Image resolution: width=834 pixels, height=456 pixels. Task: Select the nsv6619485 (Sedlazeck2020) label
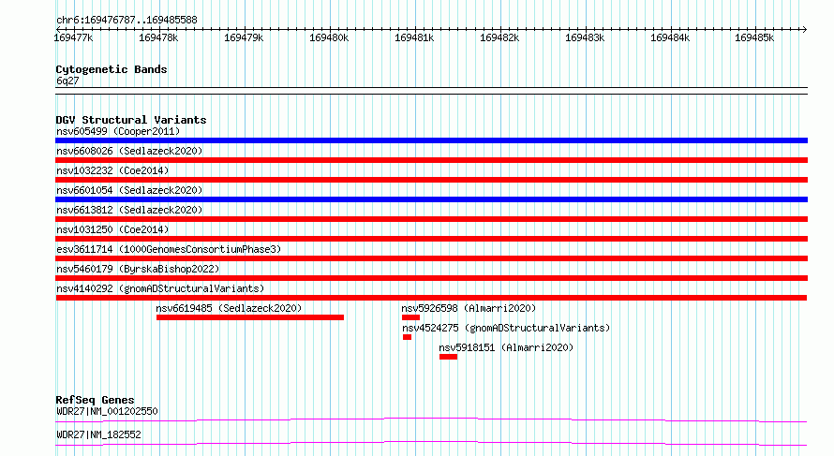[x=229, y=308]
